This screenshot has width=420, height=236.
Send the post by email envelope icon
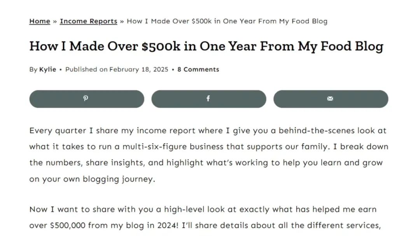[331, 99]
